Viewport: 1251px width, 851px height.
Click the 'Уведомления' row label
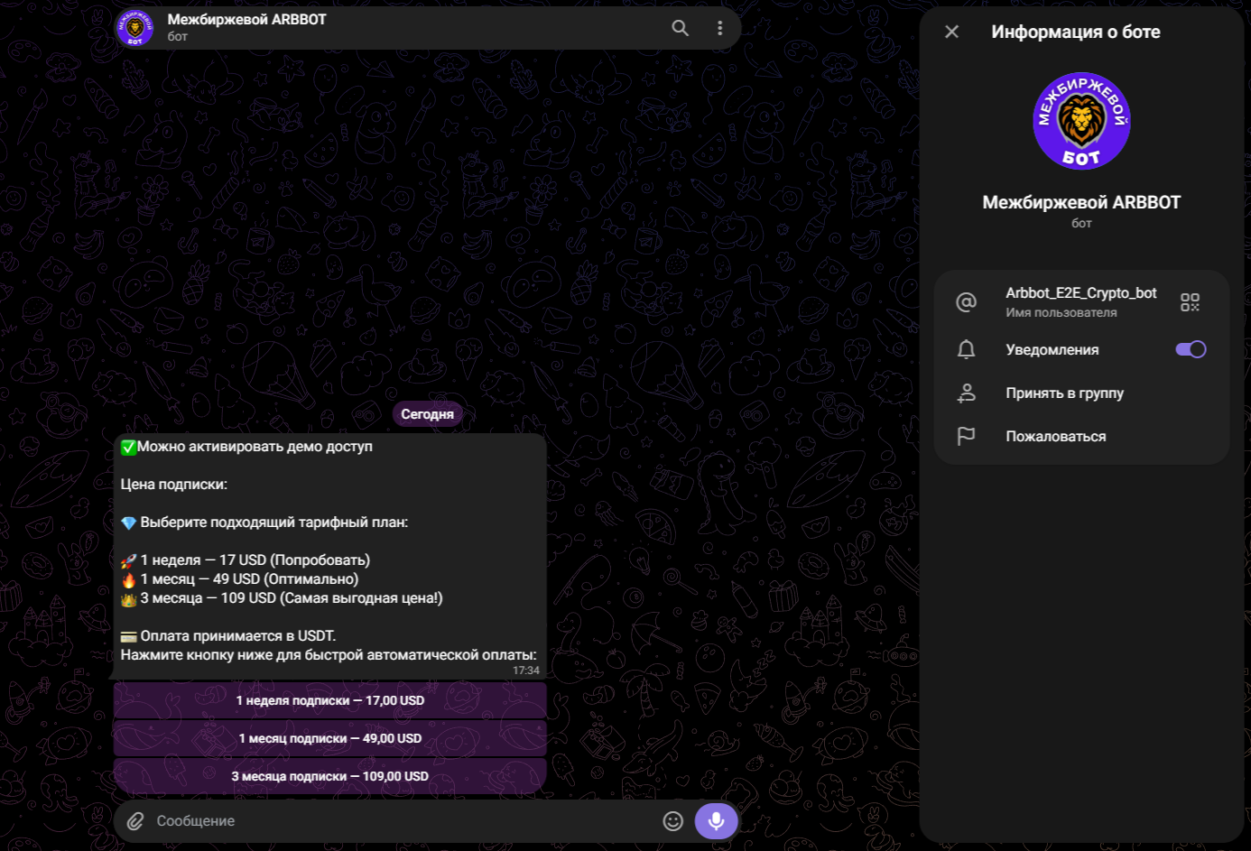(x=1052, y=350)
